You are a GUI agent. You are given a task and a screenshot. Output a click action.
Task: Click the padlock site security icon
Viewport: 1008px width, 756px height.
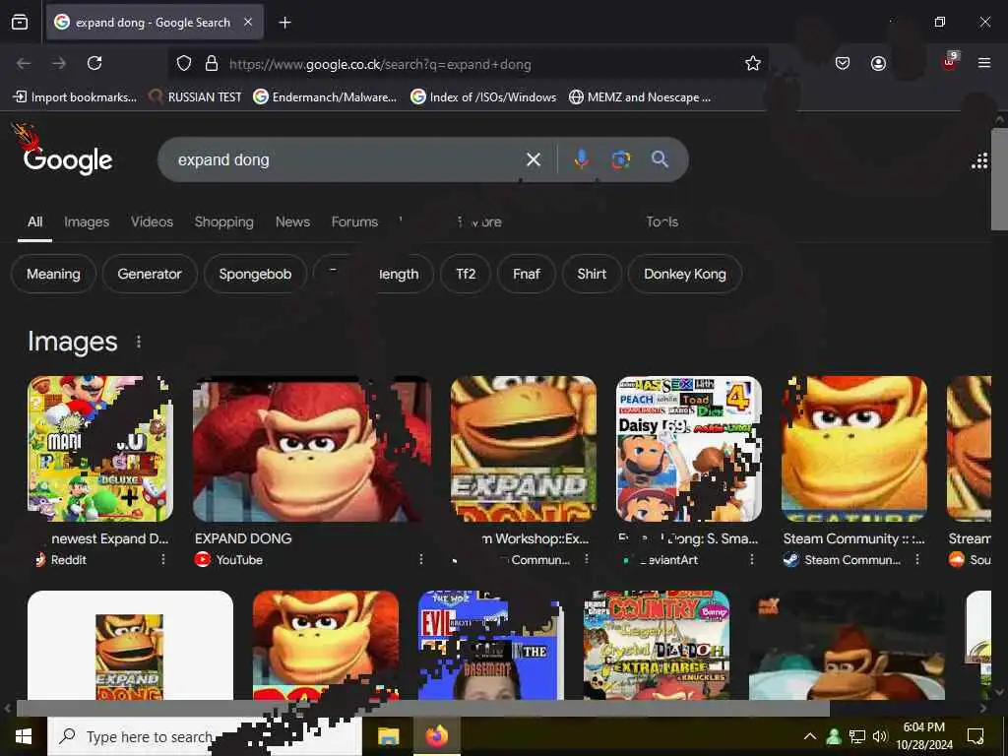[x=211, y=63]
